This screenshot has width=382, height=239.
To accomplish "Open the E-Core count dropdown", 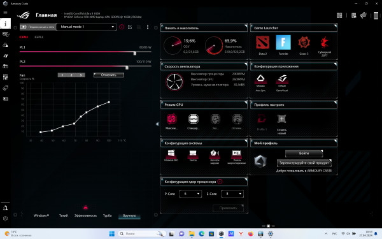I will click(232, 194).
